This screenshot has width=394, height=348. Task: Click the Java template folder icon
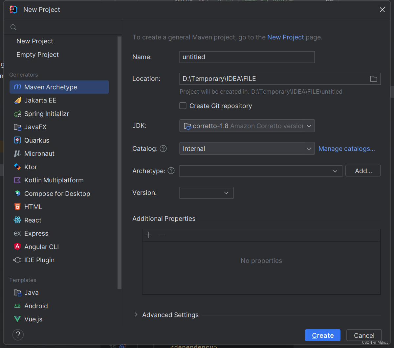pyautogui.click(x=17, y=292)
